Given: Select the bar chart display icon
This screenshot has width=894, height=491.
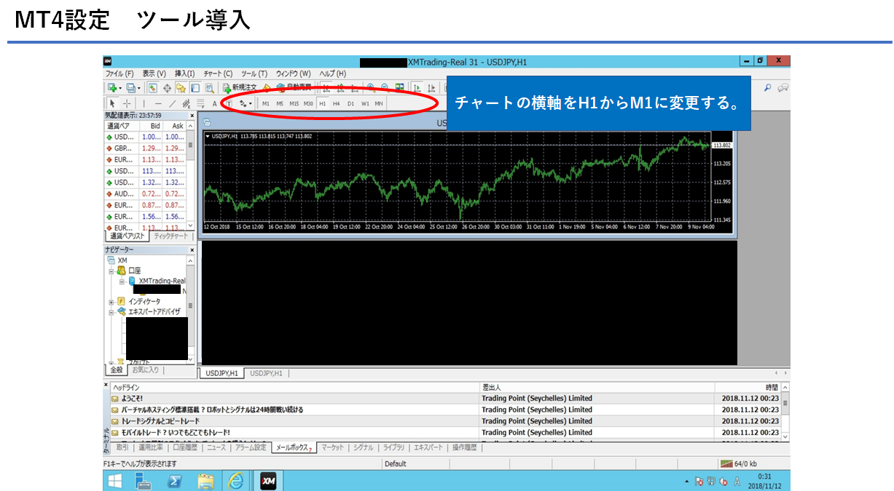Looking at the screenshot, I should [x=326, y=88].
